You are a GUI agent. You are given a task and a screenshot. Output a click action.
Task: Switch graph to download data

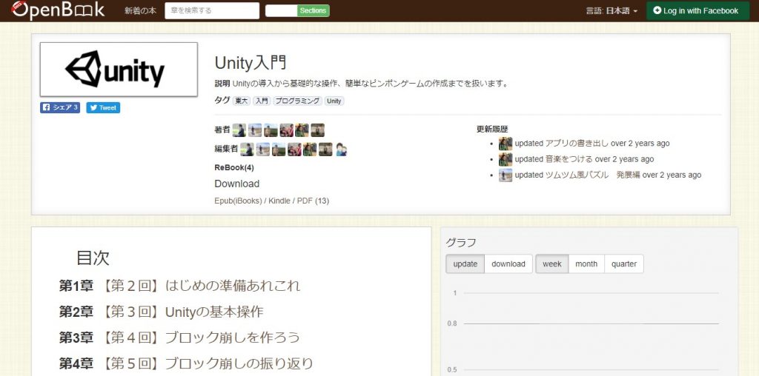[x=508, y=264]
